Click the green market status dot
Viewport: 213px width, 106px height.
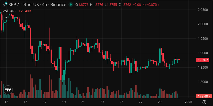click(71, 5)
